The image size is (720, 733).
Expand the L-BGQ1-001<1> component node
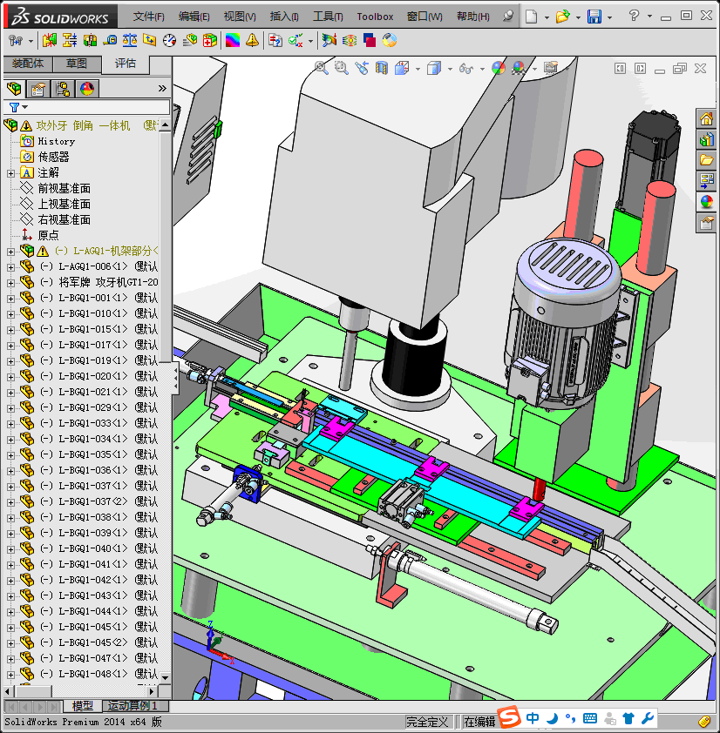[10, 299]
